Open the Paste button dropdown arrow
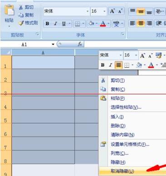 (9, 27)
